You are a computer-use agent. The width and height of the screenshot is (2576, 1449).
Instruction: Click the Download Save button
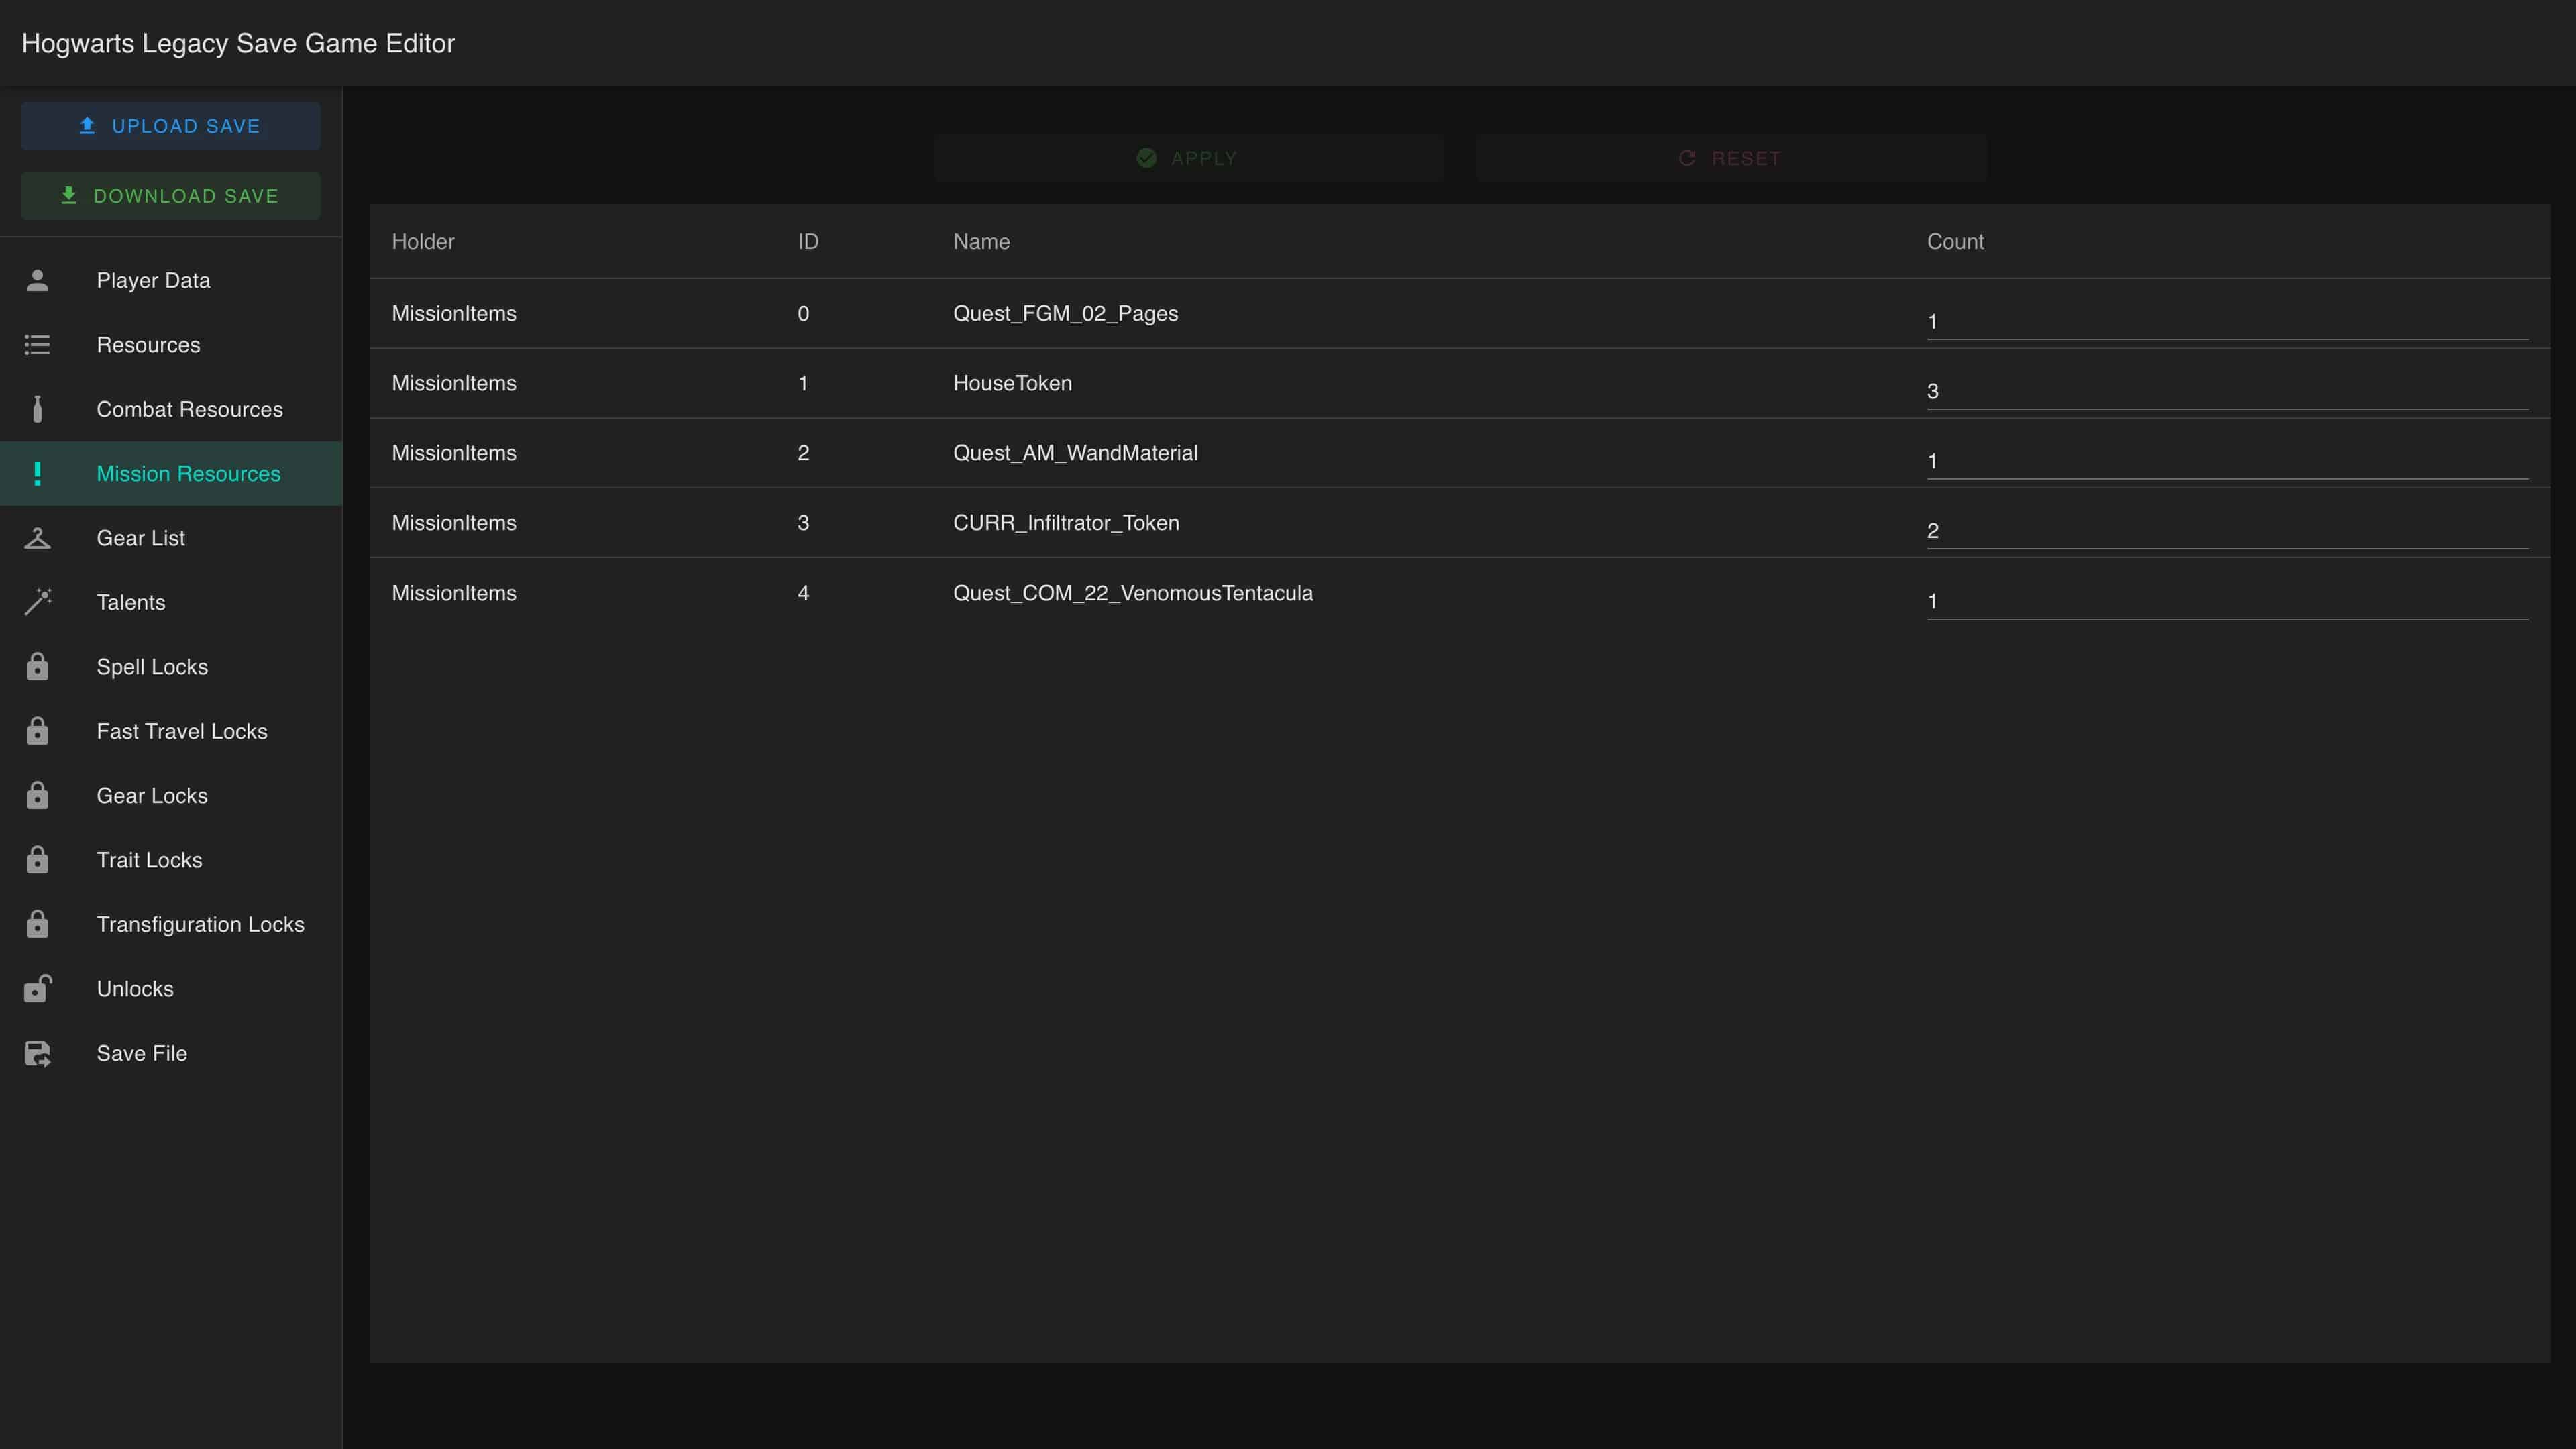pyautogui.click(x=171, y=196)
